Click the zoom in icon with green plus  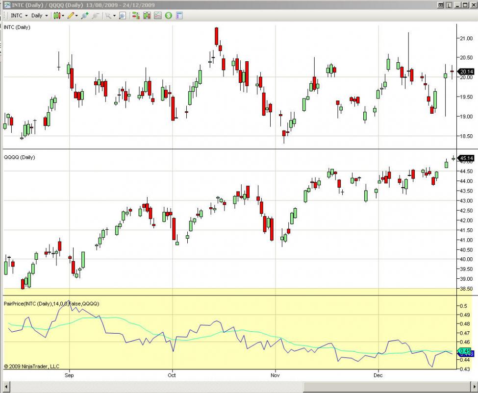tap(85, 16)
